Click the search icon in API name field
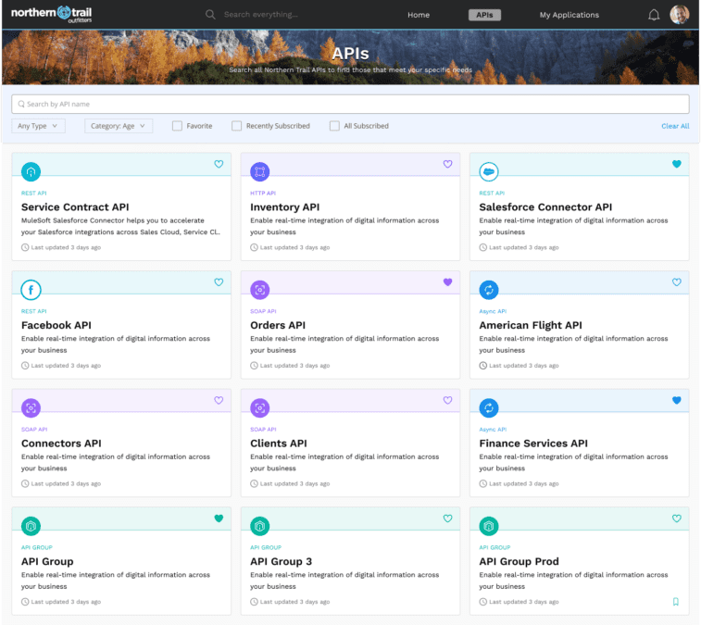The width and height of the screenshot is (701, 625). click(21, 104)
